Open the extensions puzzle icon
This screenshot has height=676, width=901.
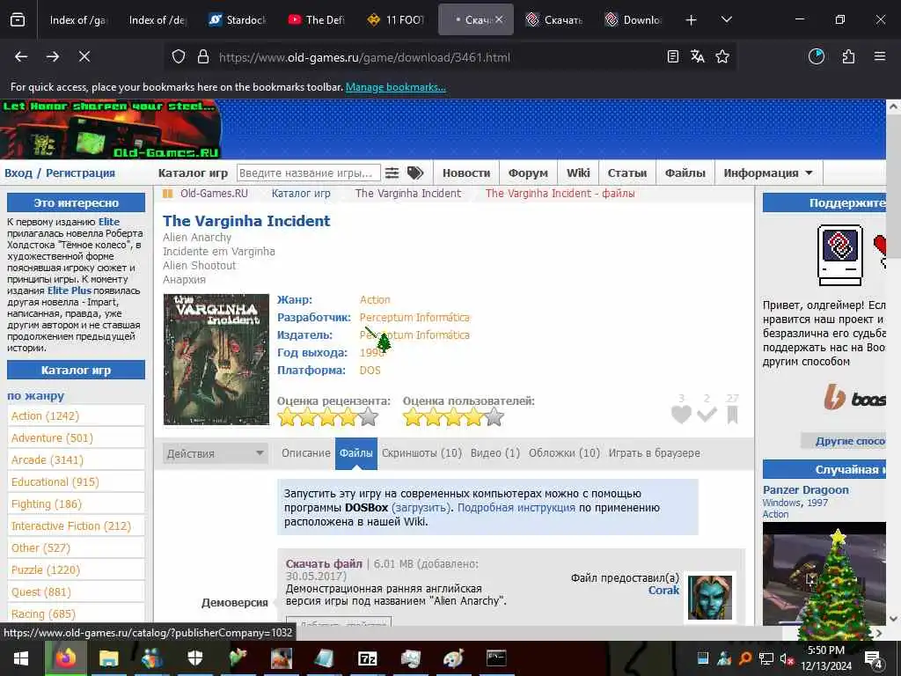coord(848,56)
